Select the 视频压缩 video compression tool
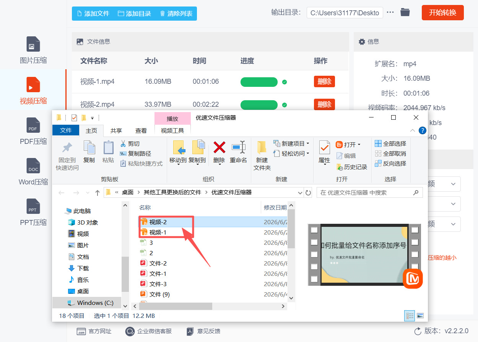Image resolution: width=478 pixels, height=342 pixels. point(33,91)
